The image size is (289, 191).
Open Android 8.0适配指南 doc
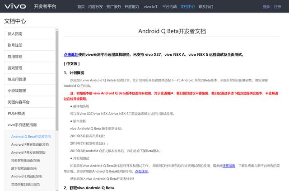tap(26, 176)
